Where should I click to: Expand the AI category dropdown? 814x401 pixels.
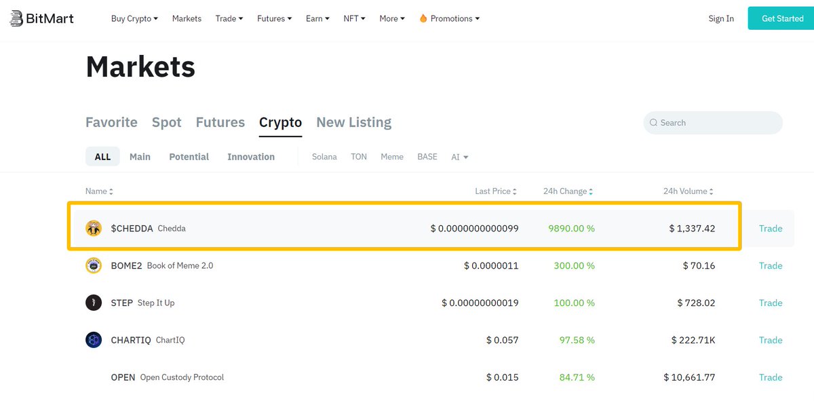(460, 157)
